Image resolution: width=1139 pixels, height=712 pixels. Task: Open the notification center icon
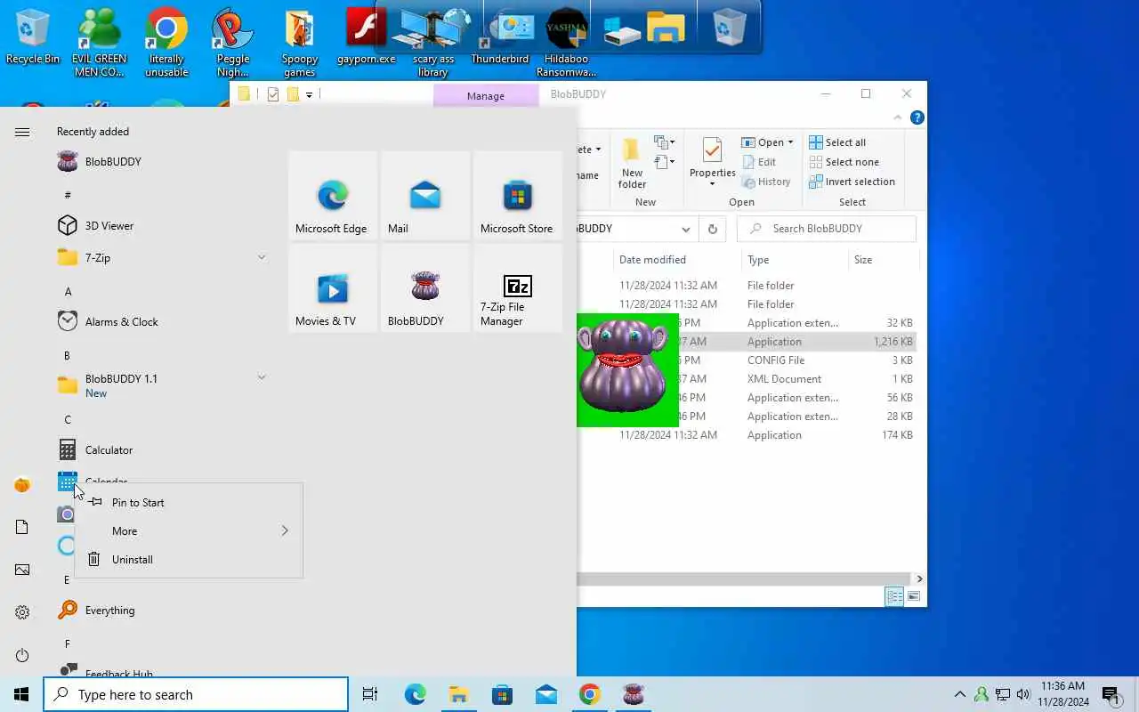tap(1111, 694)
